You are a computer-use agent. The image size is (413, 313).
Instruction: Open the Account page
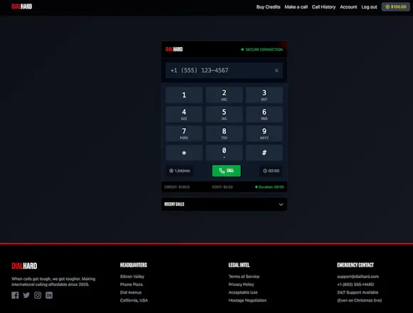[348, 7]
